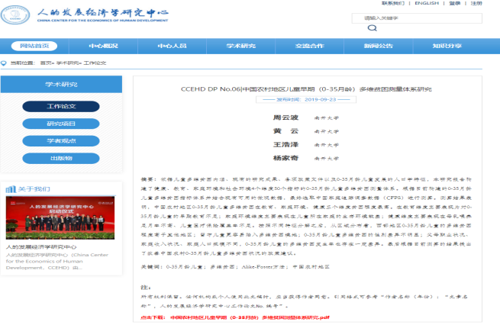500x325 pixels.
Task: Click the search magnifier icon
Action: pos(373,28)
